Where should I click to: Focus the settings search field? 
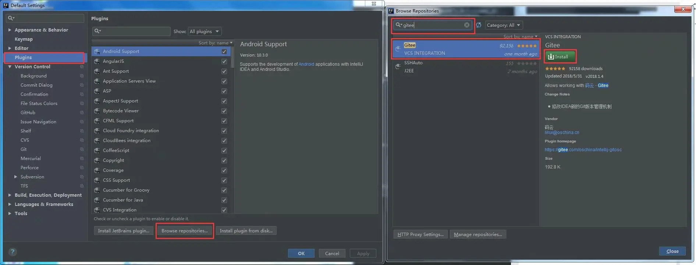click(x=45, y=18)
